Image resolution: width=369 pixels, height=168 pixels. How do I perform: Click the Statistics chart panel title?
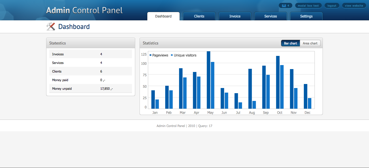[150, 43]
